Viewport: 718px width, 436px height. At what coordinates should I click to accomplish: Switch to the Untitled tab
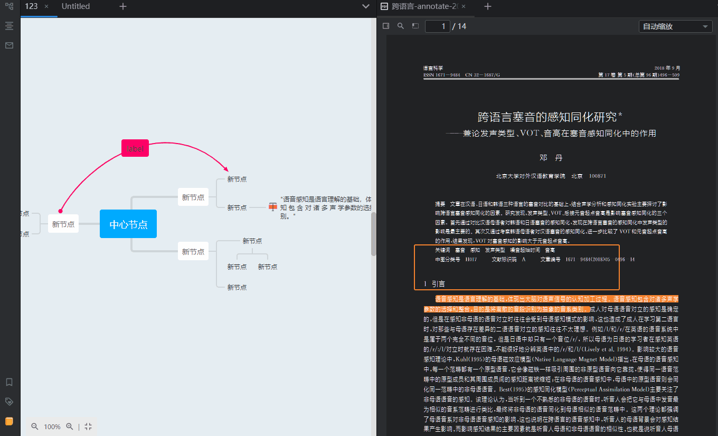click(x=75, y=6)
